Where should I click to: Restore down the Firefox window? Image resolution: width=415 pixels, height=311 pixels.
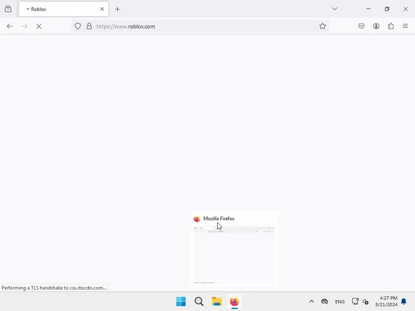(387, 9)
